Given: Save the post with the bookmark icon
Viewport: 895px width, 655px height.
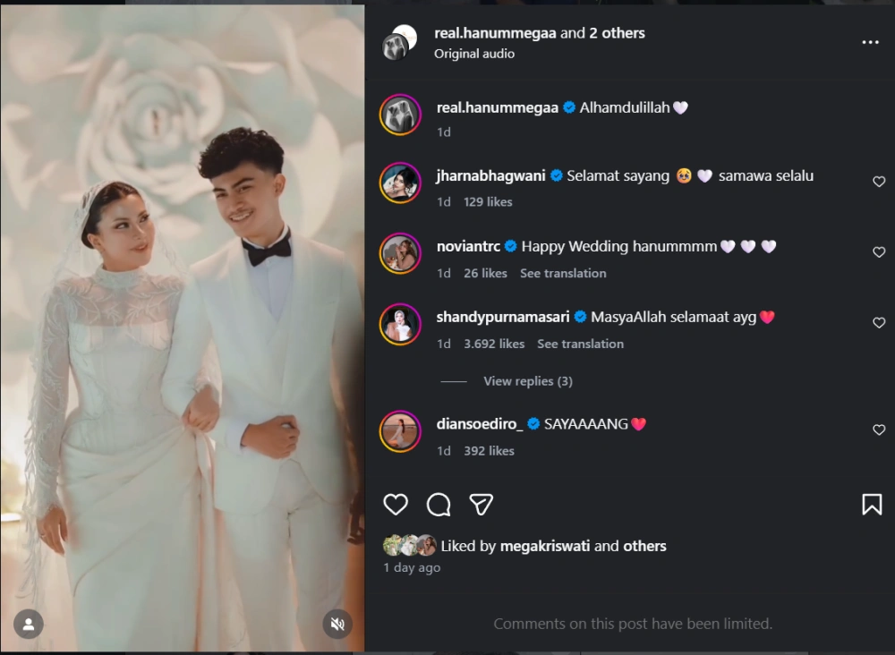Looking at the screenshot, I should tap(870, 505).
